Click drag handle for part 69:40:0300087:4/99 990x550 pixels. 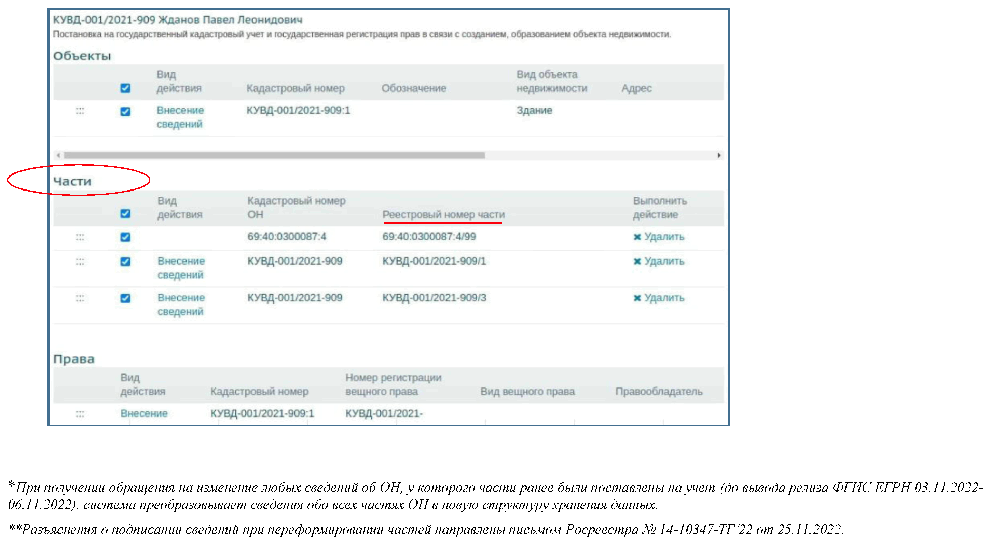point(80,237)
